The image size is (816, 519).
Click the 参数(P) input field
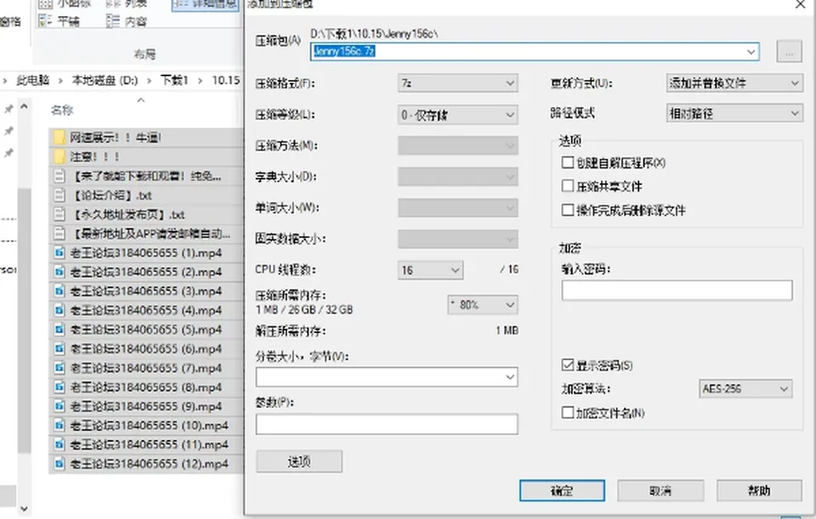pos(387,424)
